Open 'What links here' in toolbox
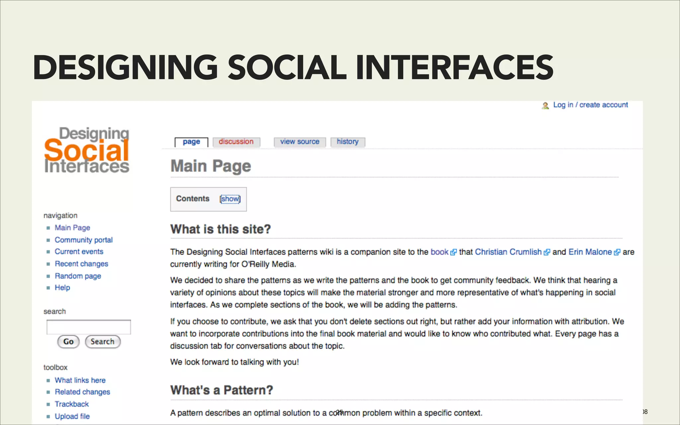The width and height of the screenshot is (680, 425). coord(80,381)
